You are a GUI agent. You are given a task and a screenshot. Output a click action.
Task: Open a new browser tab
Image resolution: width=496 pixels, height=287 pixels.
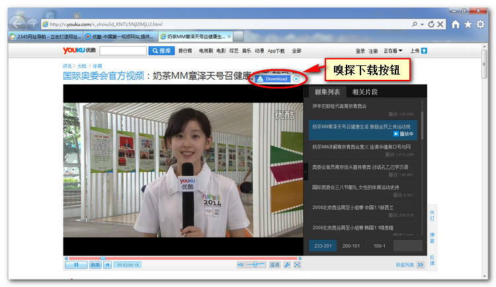coord(239,37)
